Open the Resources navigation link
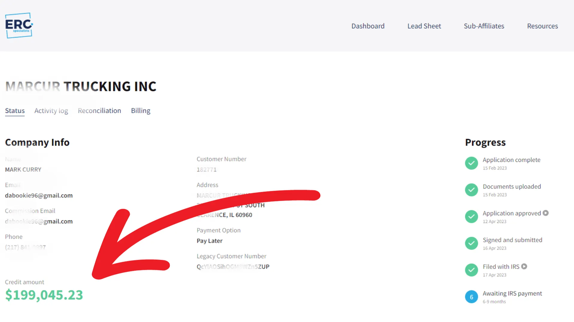574x322 pixels. pyautogui.click(x=543, y=26)
